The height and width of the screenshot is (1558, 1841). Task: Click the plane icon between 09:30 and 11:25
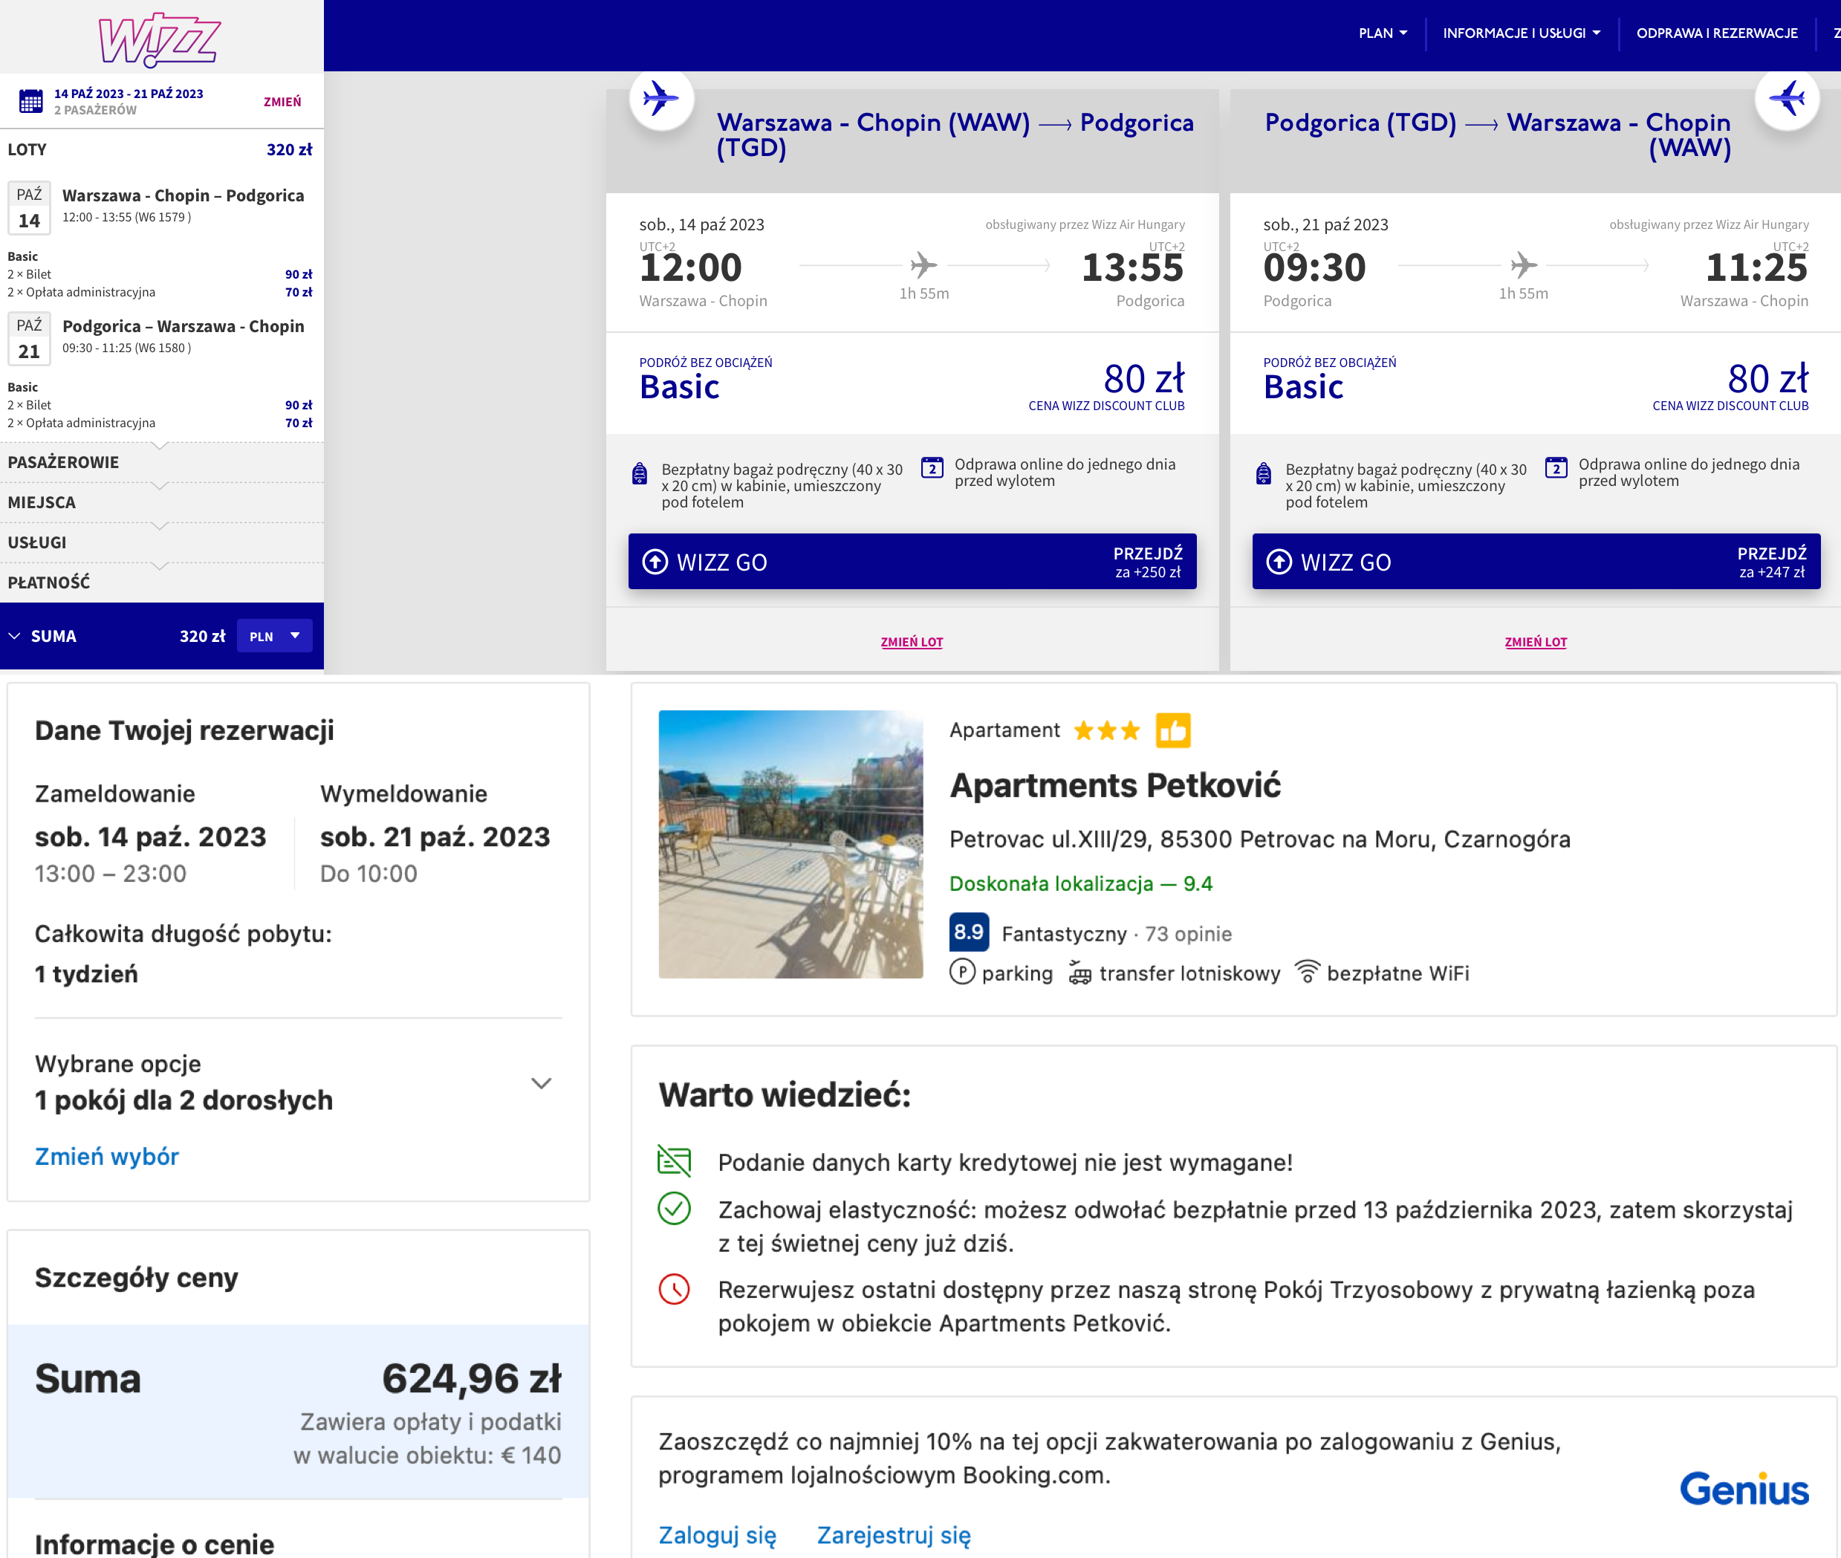1523,264
